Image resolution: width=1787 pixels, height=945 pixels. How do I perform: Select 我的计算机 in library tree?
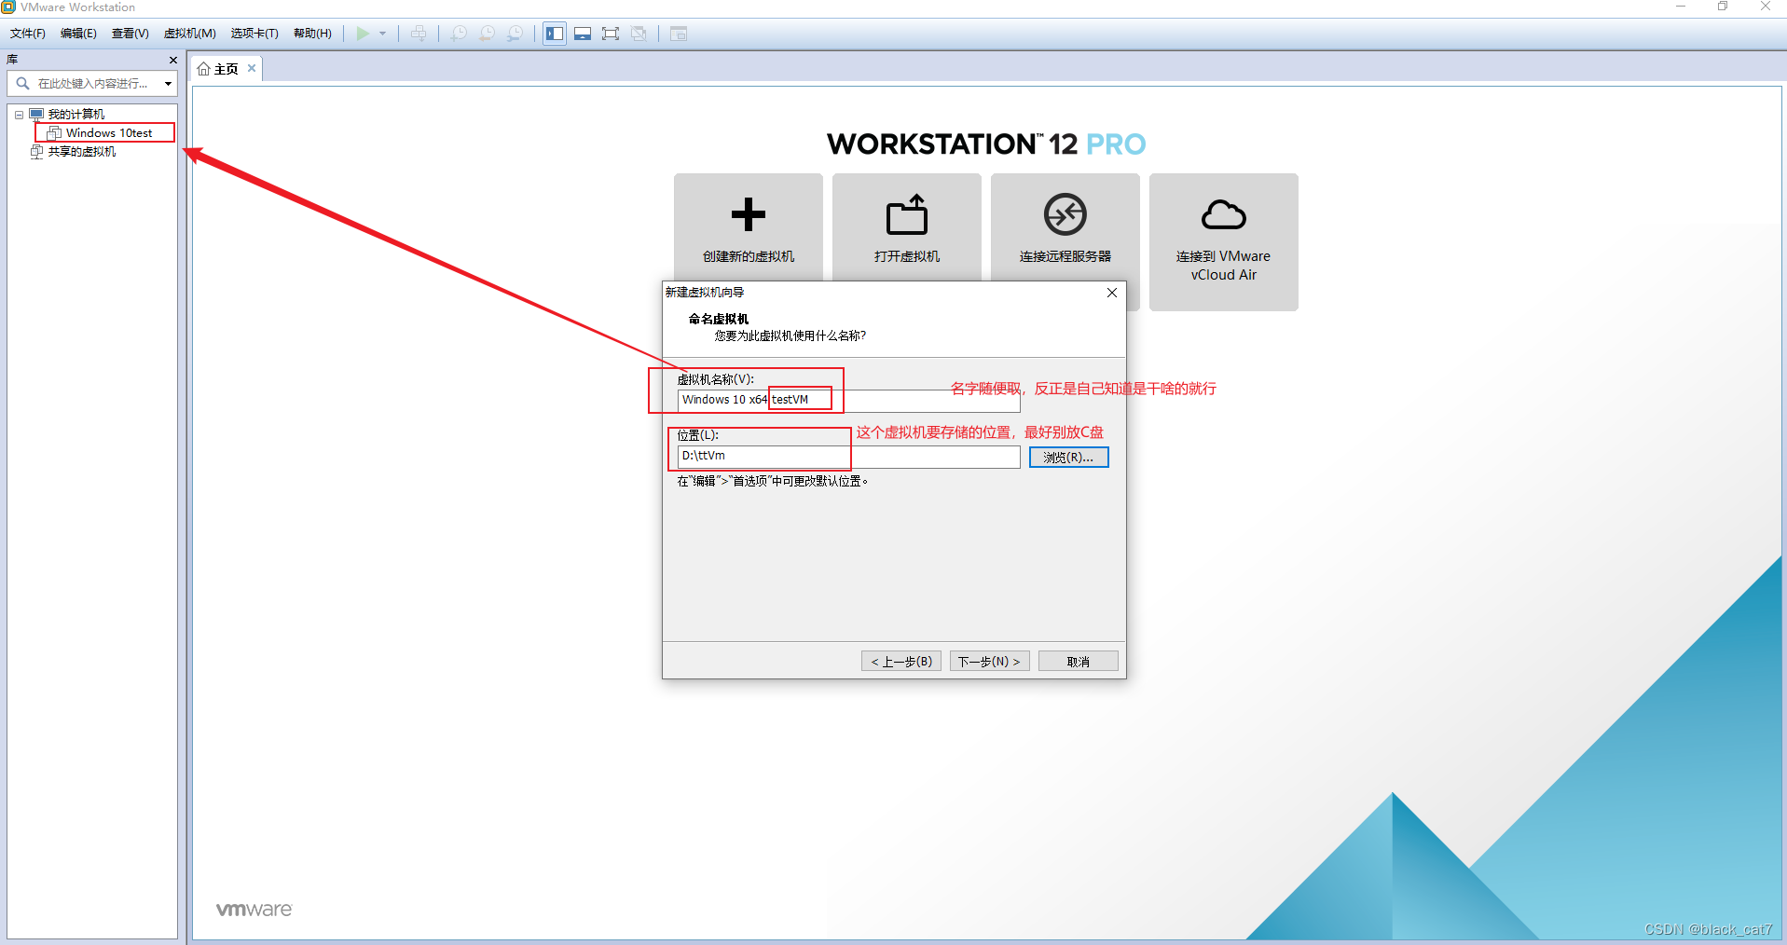point(76,115)
